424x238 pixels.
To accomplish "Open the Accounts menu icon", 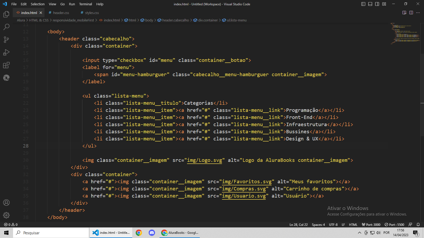I will (x=6, y=203).
